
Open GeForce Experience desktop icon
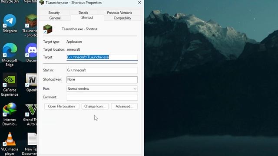[10, 85]
